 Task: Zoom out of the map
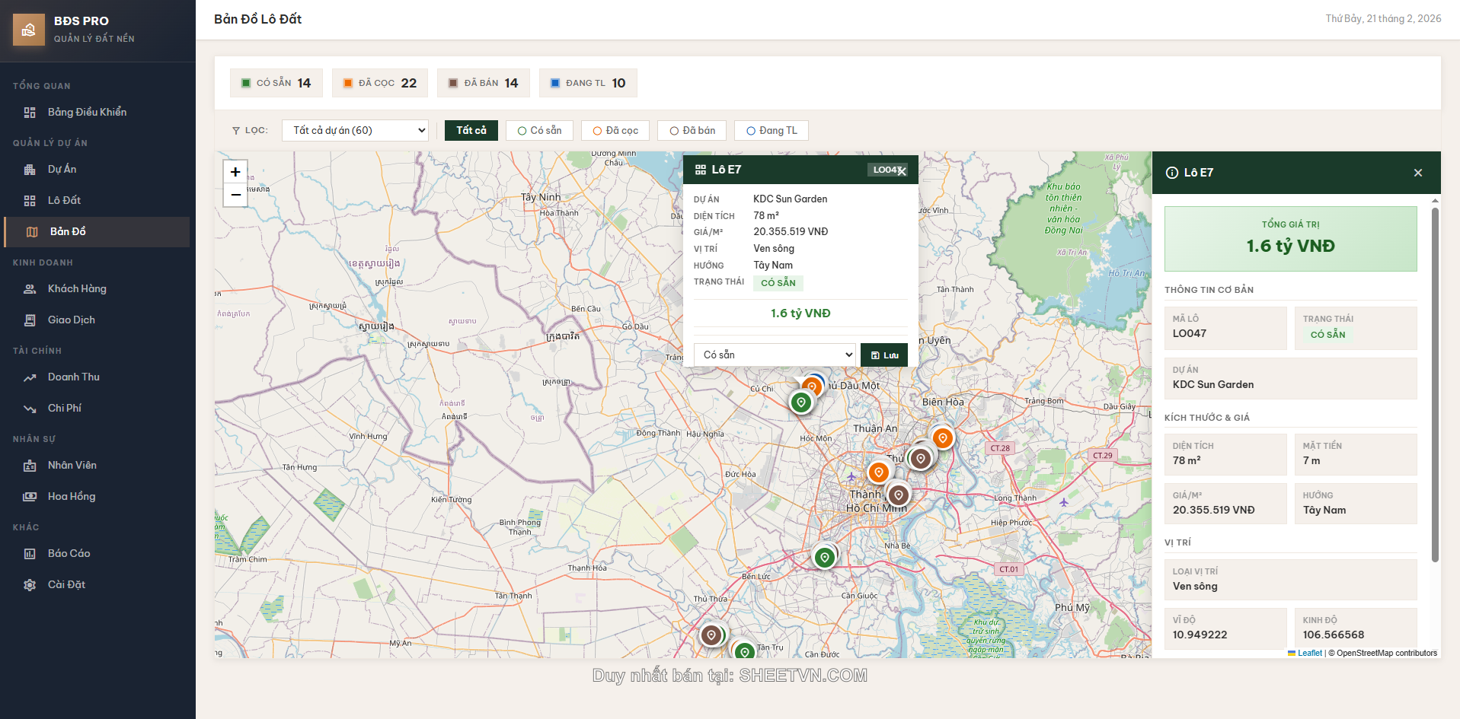[235, 196]
